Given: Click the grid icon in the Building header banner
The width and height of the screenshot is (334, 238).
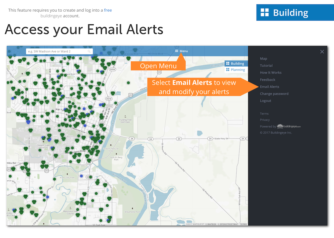Looking at the screenshot, I should pos(265,13).
